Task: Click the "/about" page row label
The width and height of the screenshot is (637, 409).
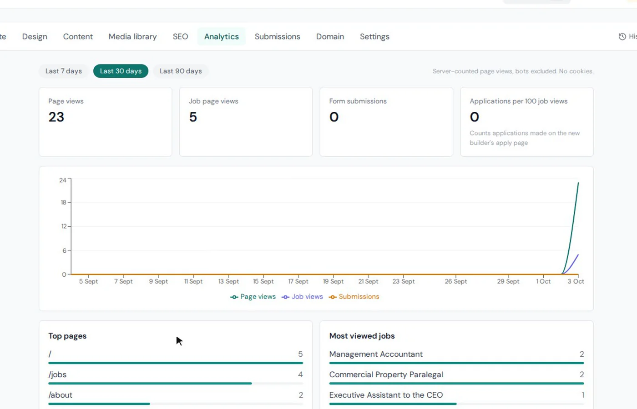Action: (61, 395)
